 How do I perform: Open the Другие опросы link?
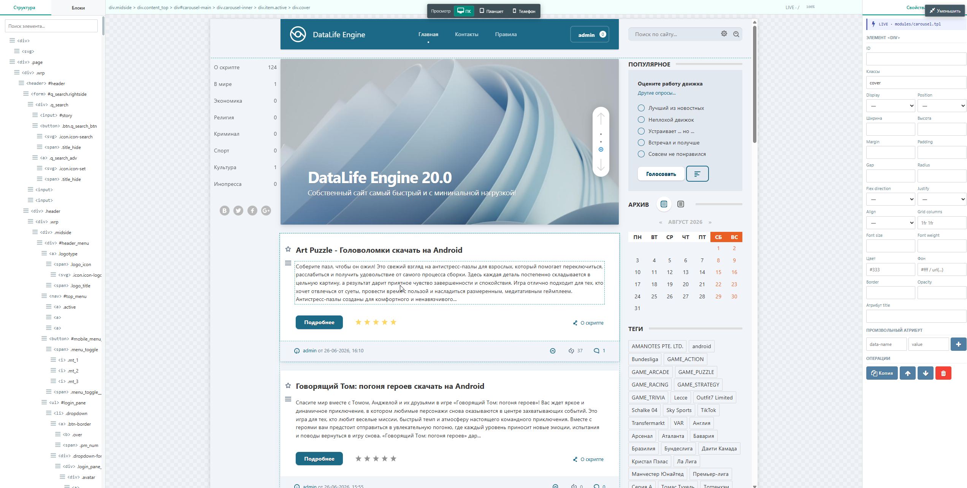click(656, 93)
